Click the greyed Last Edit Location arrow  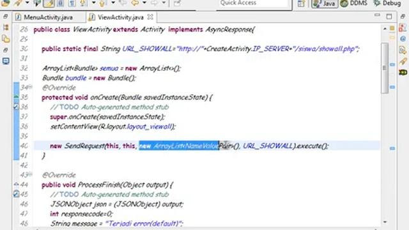point(123,3)
